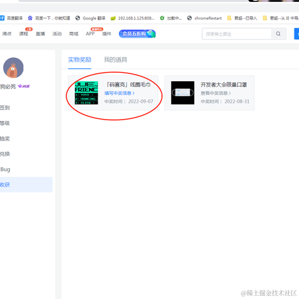Go to 活动 in navigation

click(57, 34)
